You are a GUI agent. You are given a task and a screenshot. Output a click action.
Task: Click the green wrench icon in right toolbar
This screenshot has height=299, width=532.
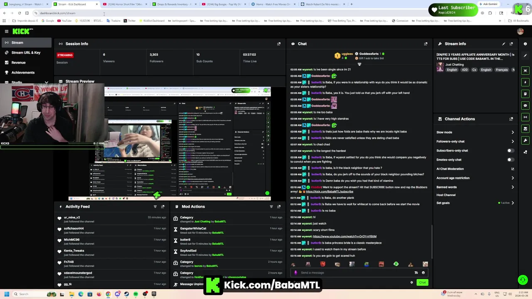(x=525, y=140)
